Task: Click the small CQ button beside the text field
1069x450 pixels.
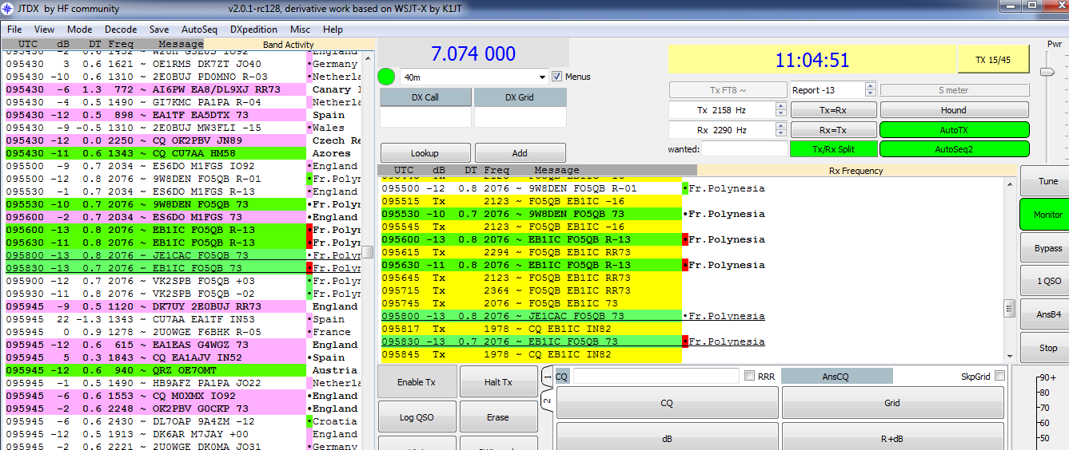Action: (x=561, y=376)
